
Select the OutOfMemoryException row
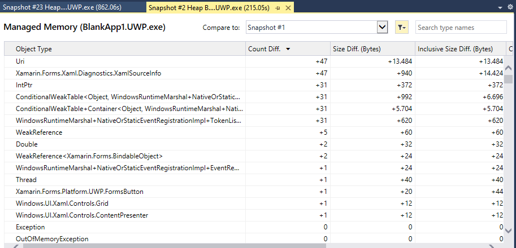(x=253, y=239)
